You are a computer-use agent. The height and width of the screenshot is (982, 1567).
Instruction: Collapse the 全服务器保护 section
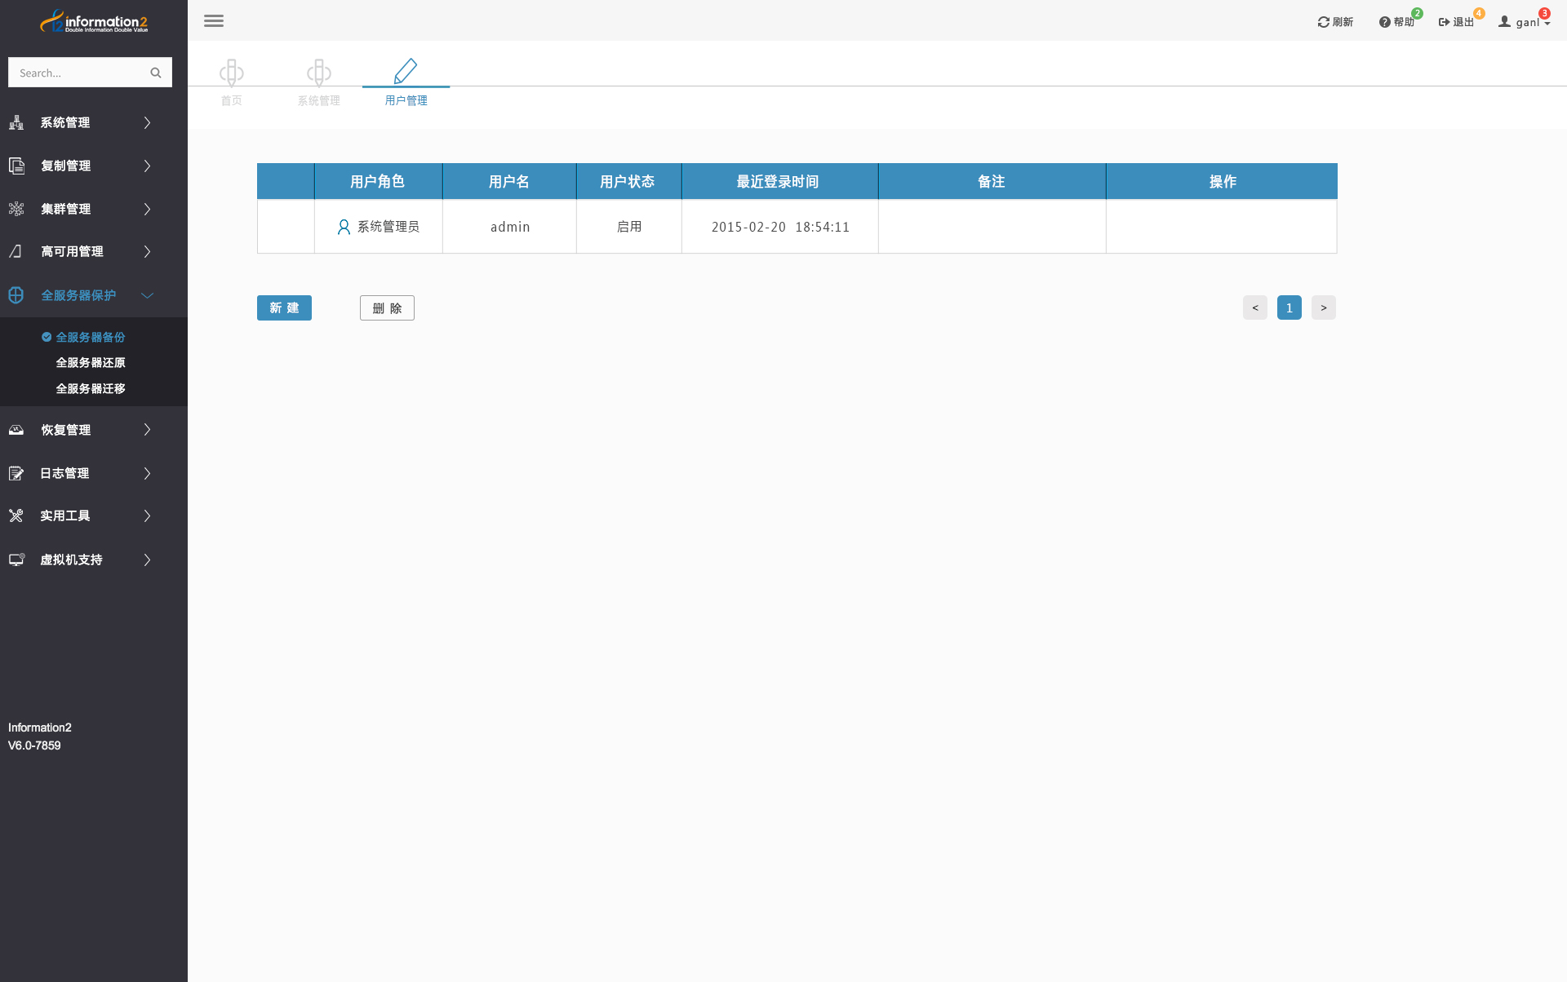pos(148,295)
